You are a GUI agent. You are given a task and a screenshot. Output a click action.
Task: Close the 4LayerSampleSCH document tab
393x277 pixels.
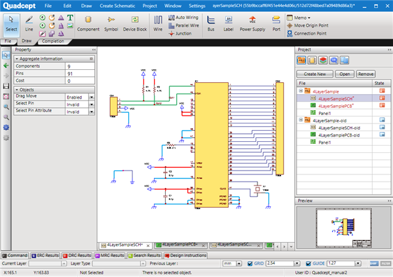148,246
